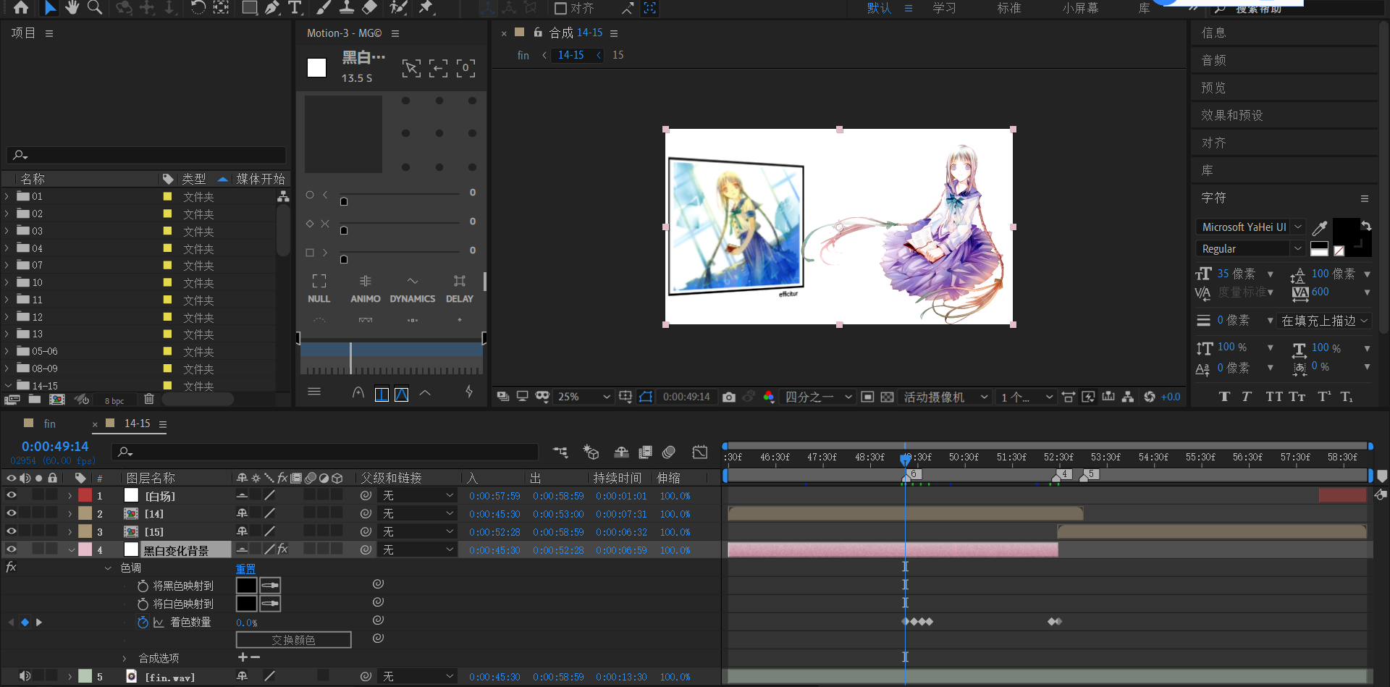Create new folder in project panel
Viewport: 1390px width, 687px height.
point(34,399)
